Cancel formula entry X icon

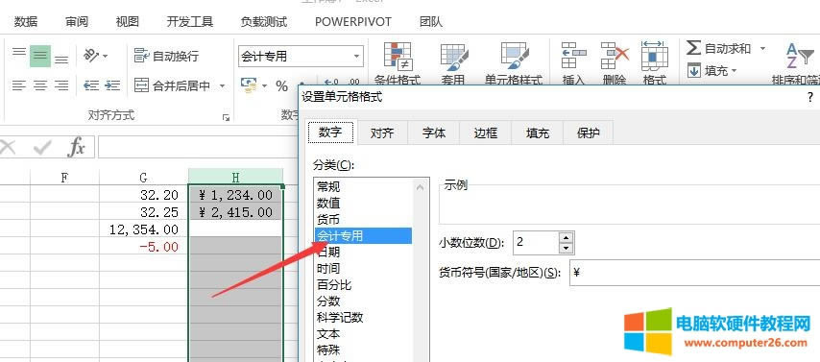point(8,148)
